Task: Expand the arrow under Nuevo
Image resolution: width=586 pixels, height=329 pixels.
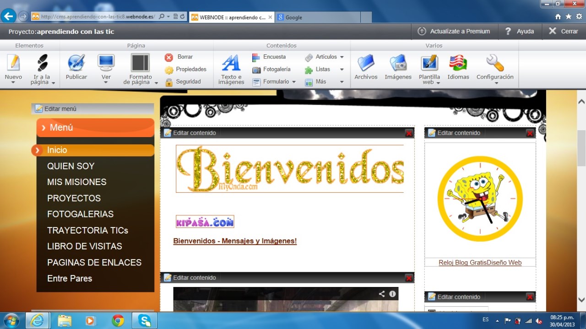Action: (13, 83)
